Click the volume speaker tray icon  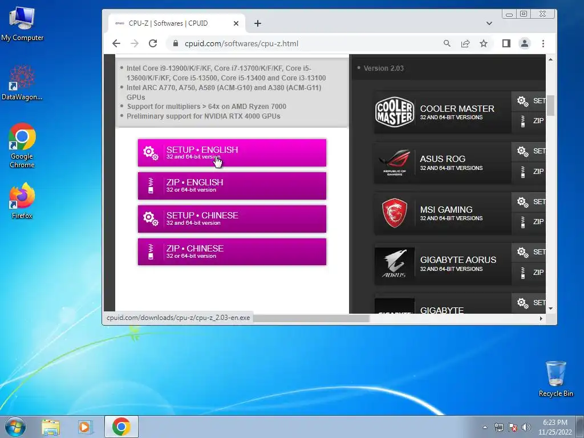(x=526, y=427)
